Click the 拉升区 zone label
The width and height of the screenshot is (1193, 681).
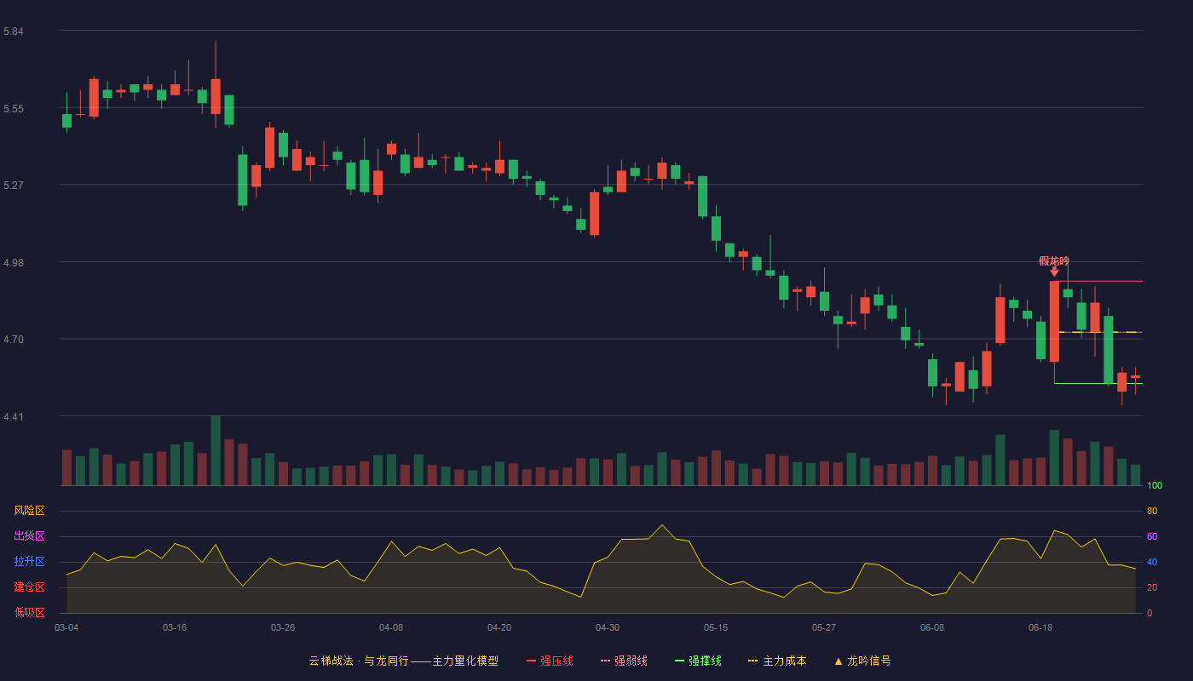tap(29, 562)
